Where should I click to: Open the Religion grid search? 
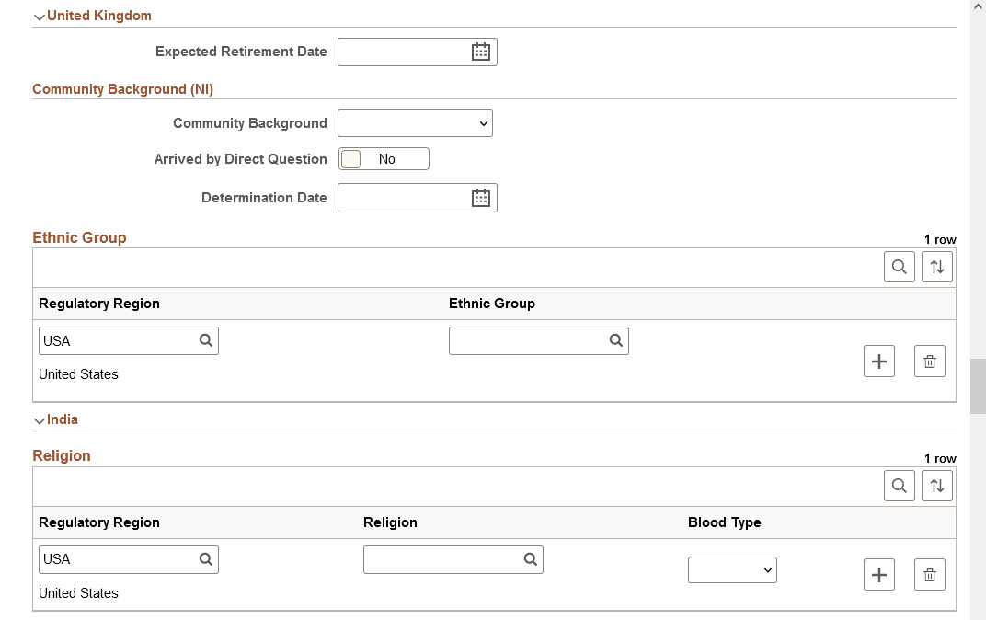[x=899, y=486]
